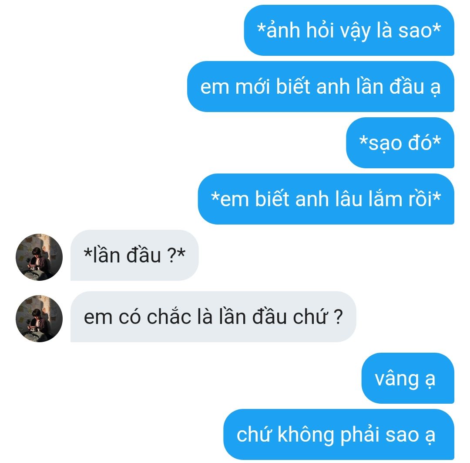The height and width of the screenshot is (463, 470).
Task: Select the 'vâng ạ' reply bubble
Action: coord(408,378)
